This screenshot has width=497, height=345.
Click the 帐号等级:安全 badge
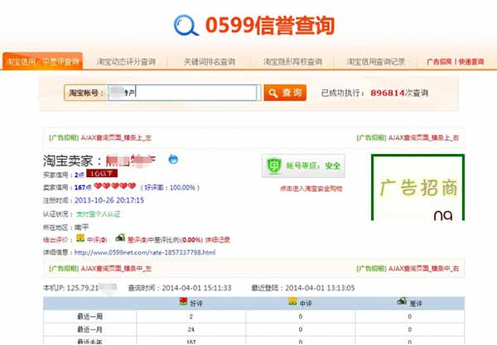pos(303,165)
